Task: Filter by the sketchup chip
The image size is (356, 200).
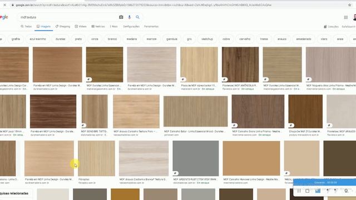Action: point(207,39)
